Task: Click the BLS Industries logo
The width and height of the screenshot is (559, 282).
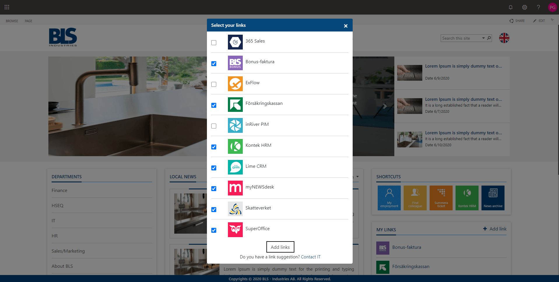Action: click(x=63, y=37)
